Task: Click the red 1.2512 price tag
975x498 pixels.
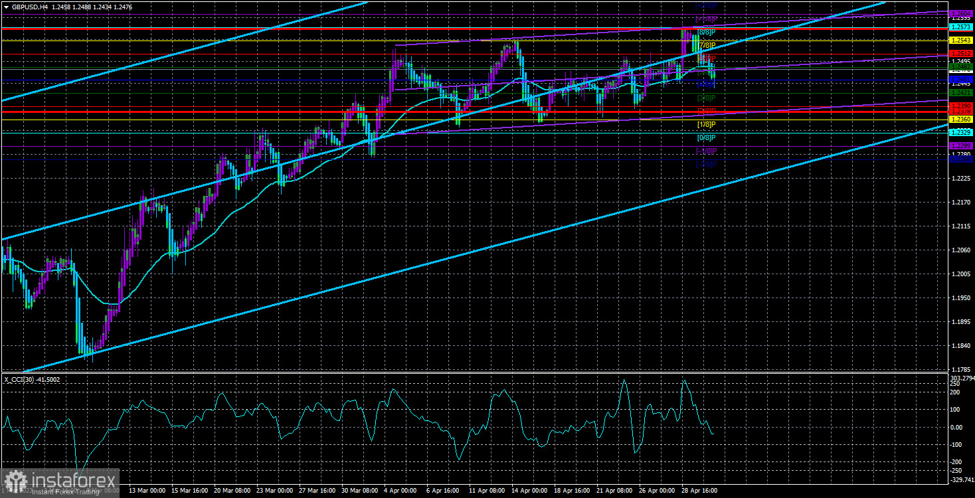Action: [960, 54]
